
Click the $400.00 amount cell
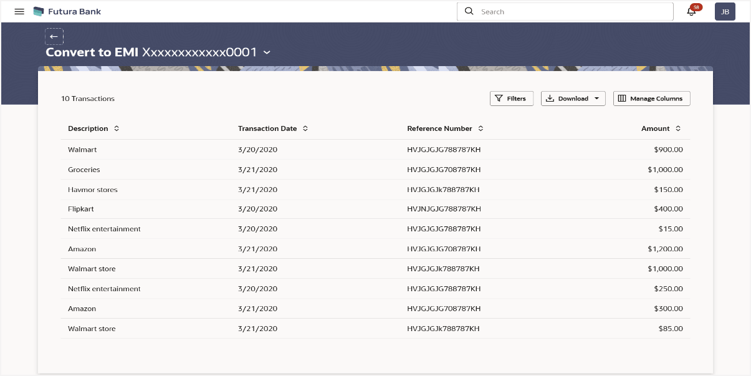tap(668, 209)
